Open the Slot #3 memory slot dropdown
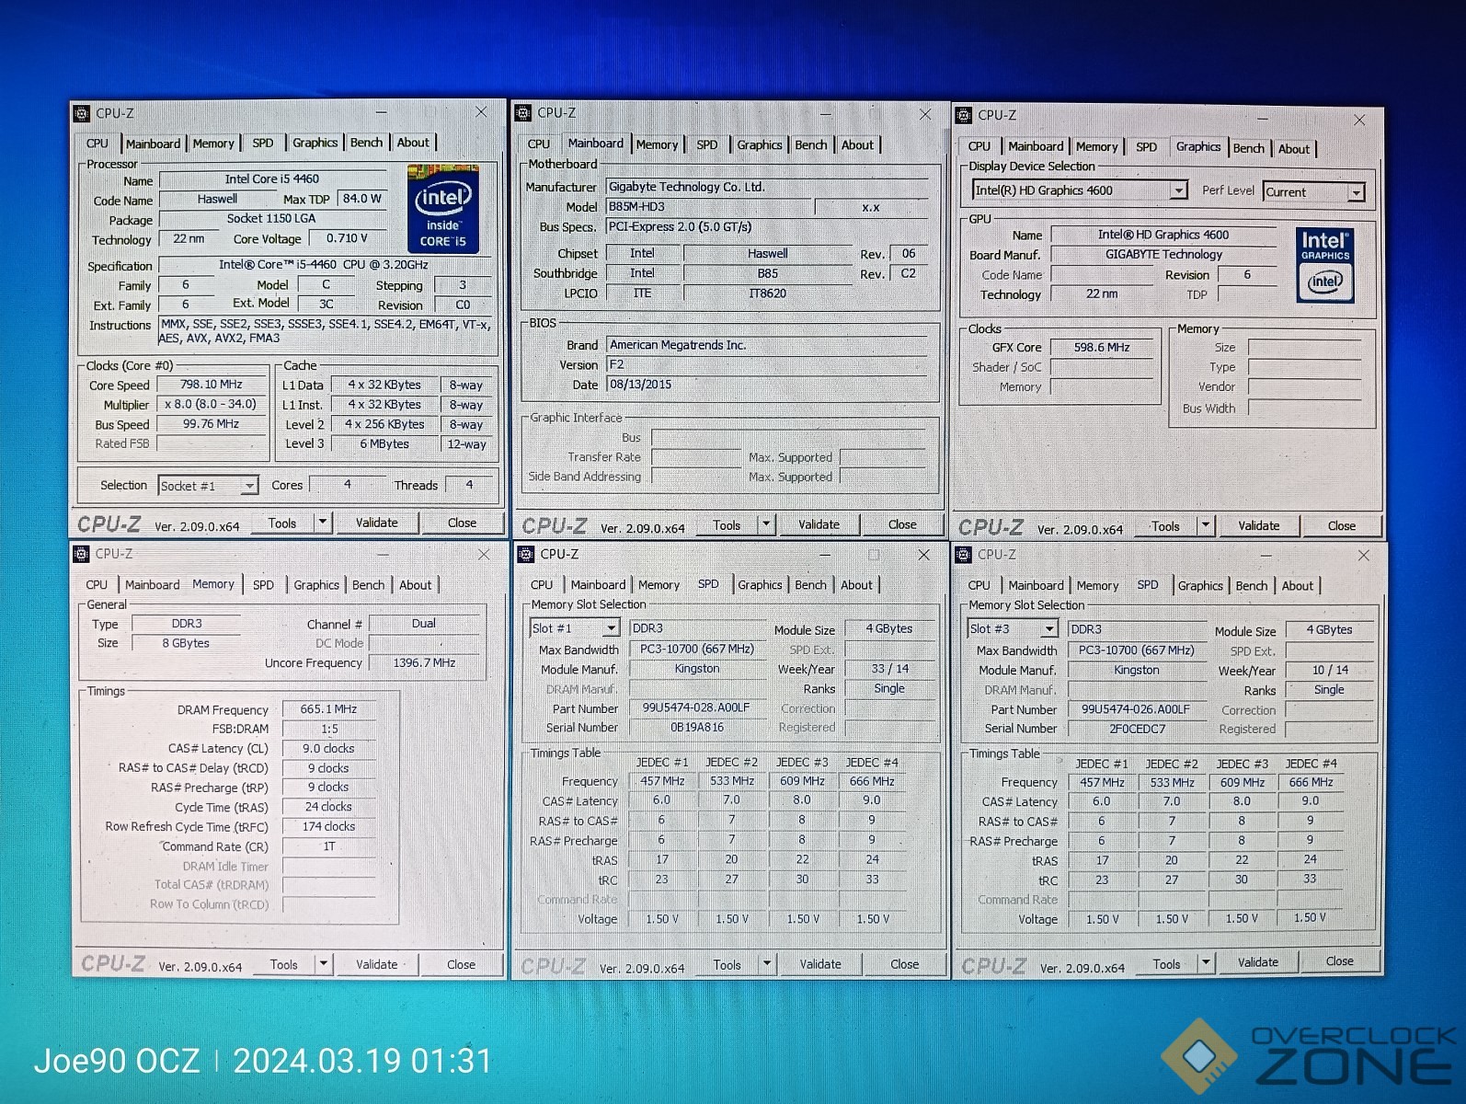1466x1104 pixels. (x=1048, y=629)
